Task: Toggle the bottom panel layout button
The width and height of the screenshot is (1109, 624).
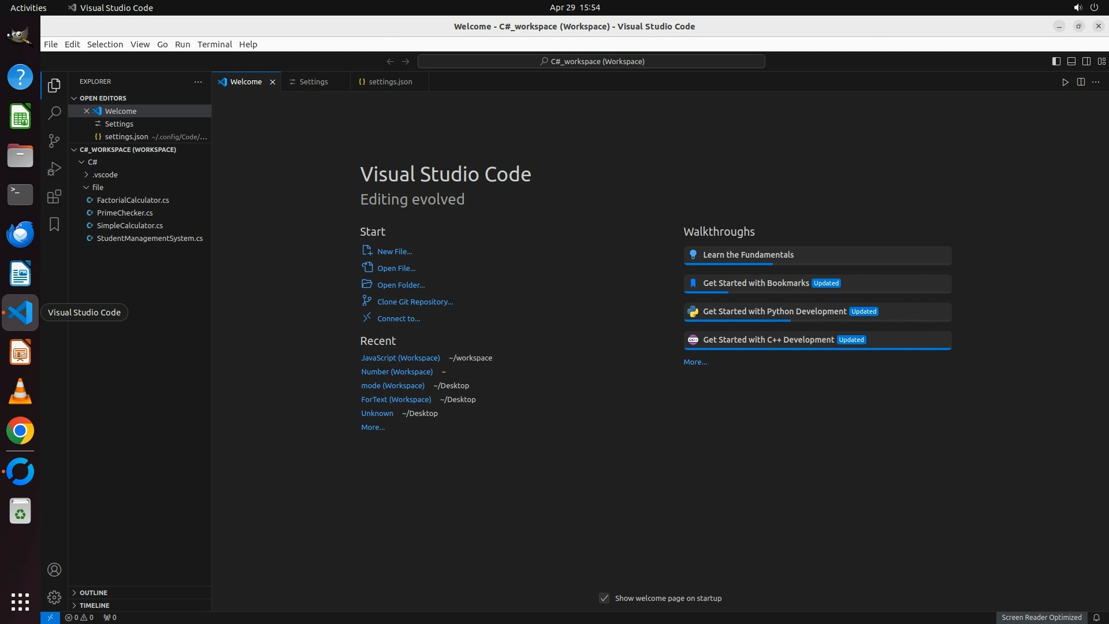Action: click(x=1071, y=61)
